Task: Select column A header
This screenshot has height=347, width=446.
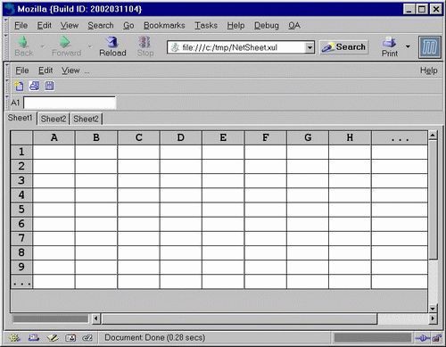Action: 54,137
